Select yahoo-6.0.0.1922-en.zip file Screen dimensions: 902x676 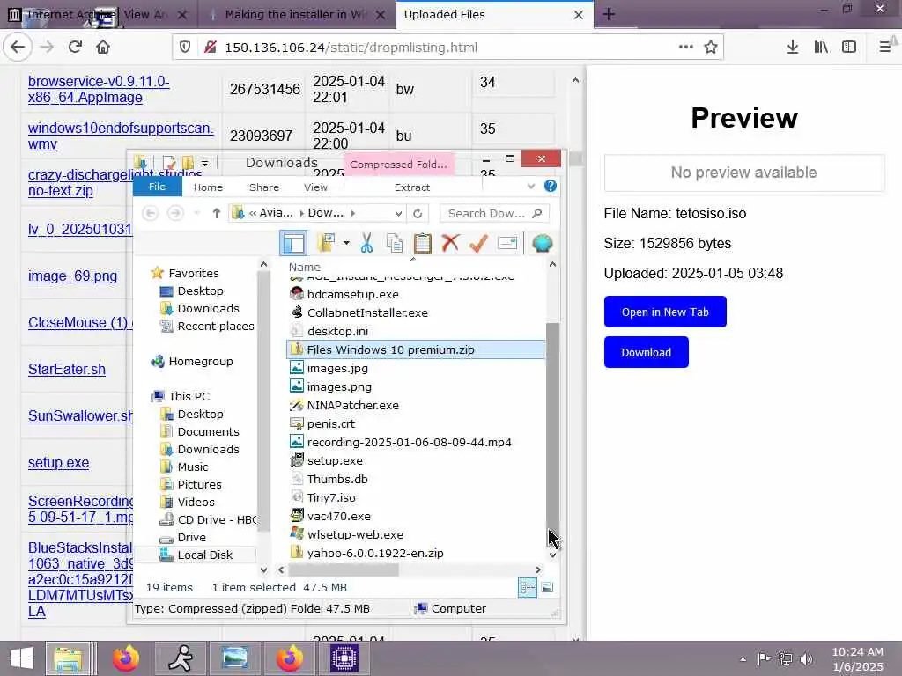click(x=375, y=553)
